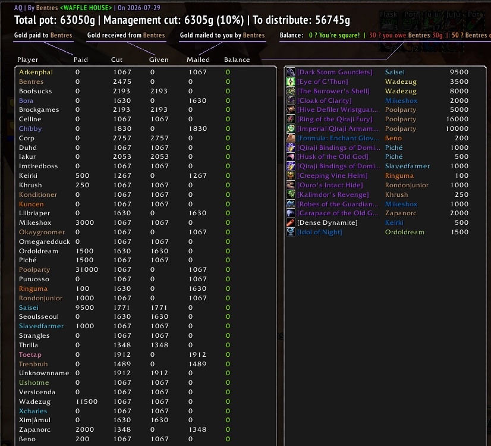Select player Corp in the list
491x446 pixels.
click(26, 138)
